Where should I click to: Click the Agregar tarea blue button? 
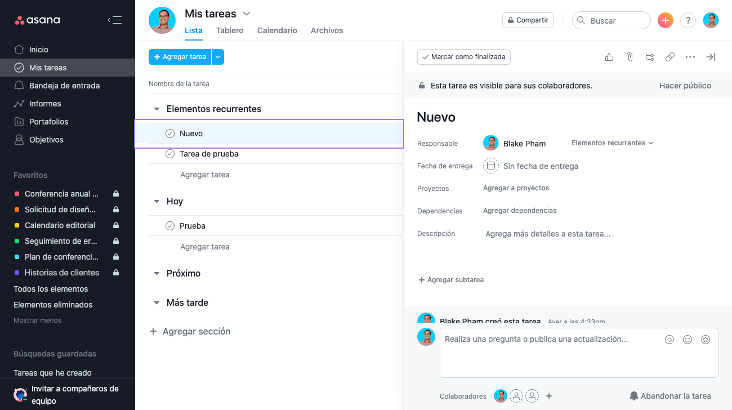pos(180,57)
